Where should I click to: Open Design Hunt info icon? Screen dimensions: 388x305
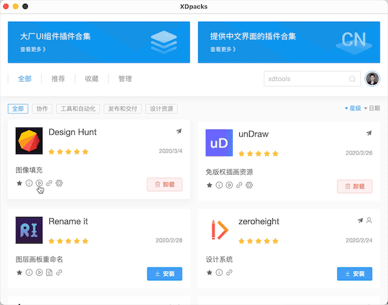29,183
